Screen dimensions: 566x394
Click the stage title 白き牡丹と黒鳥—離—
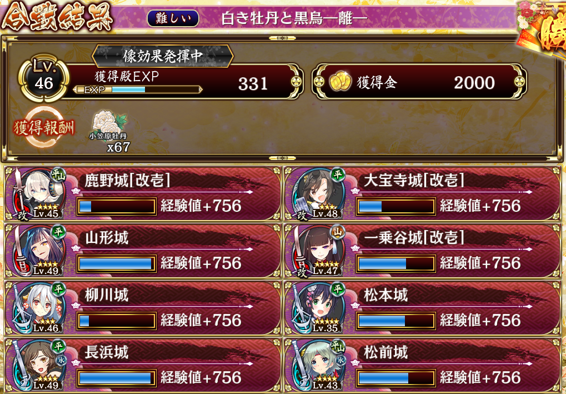pyautogui.click(x=294, y=18)
